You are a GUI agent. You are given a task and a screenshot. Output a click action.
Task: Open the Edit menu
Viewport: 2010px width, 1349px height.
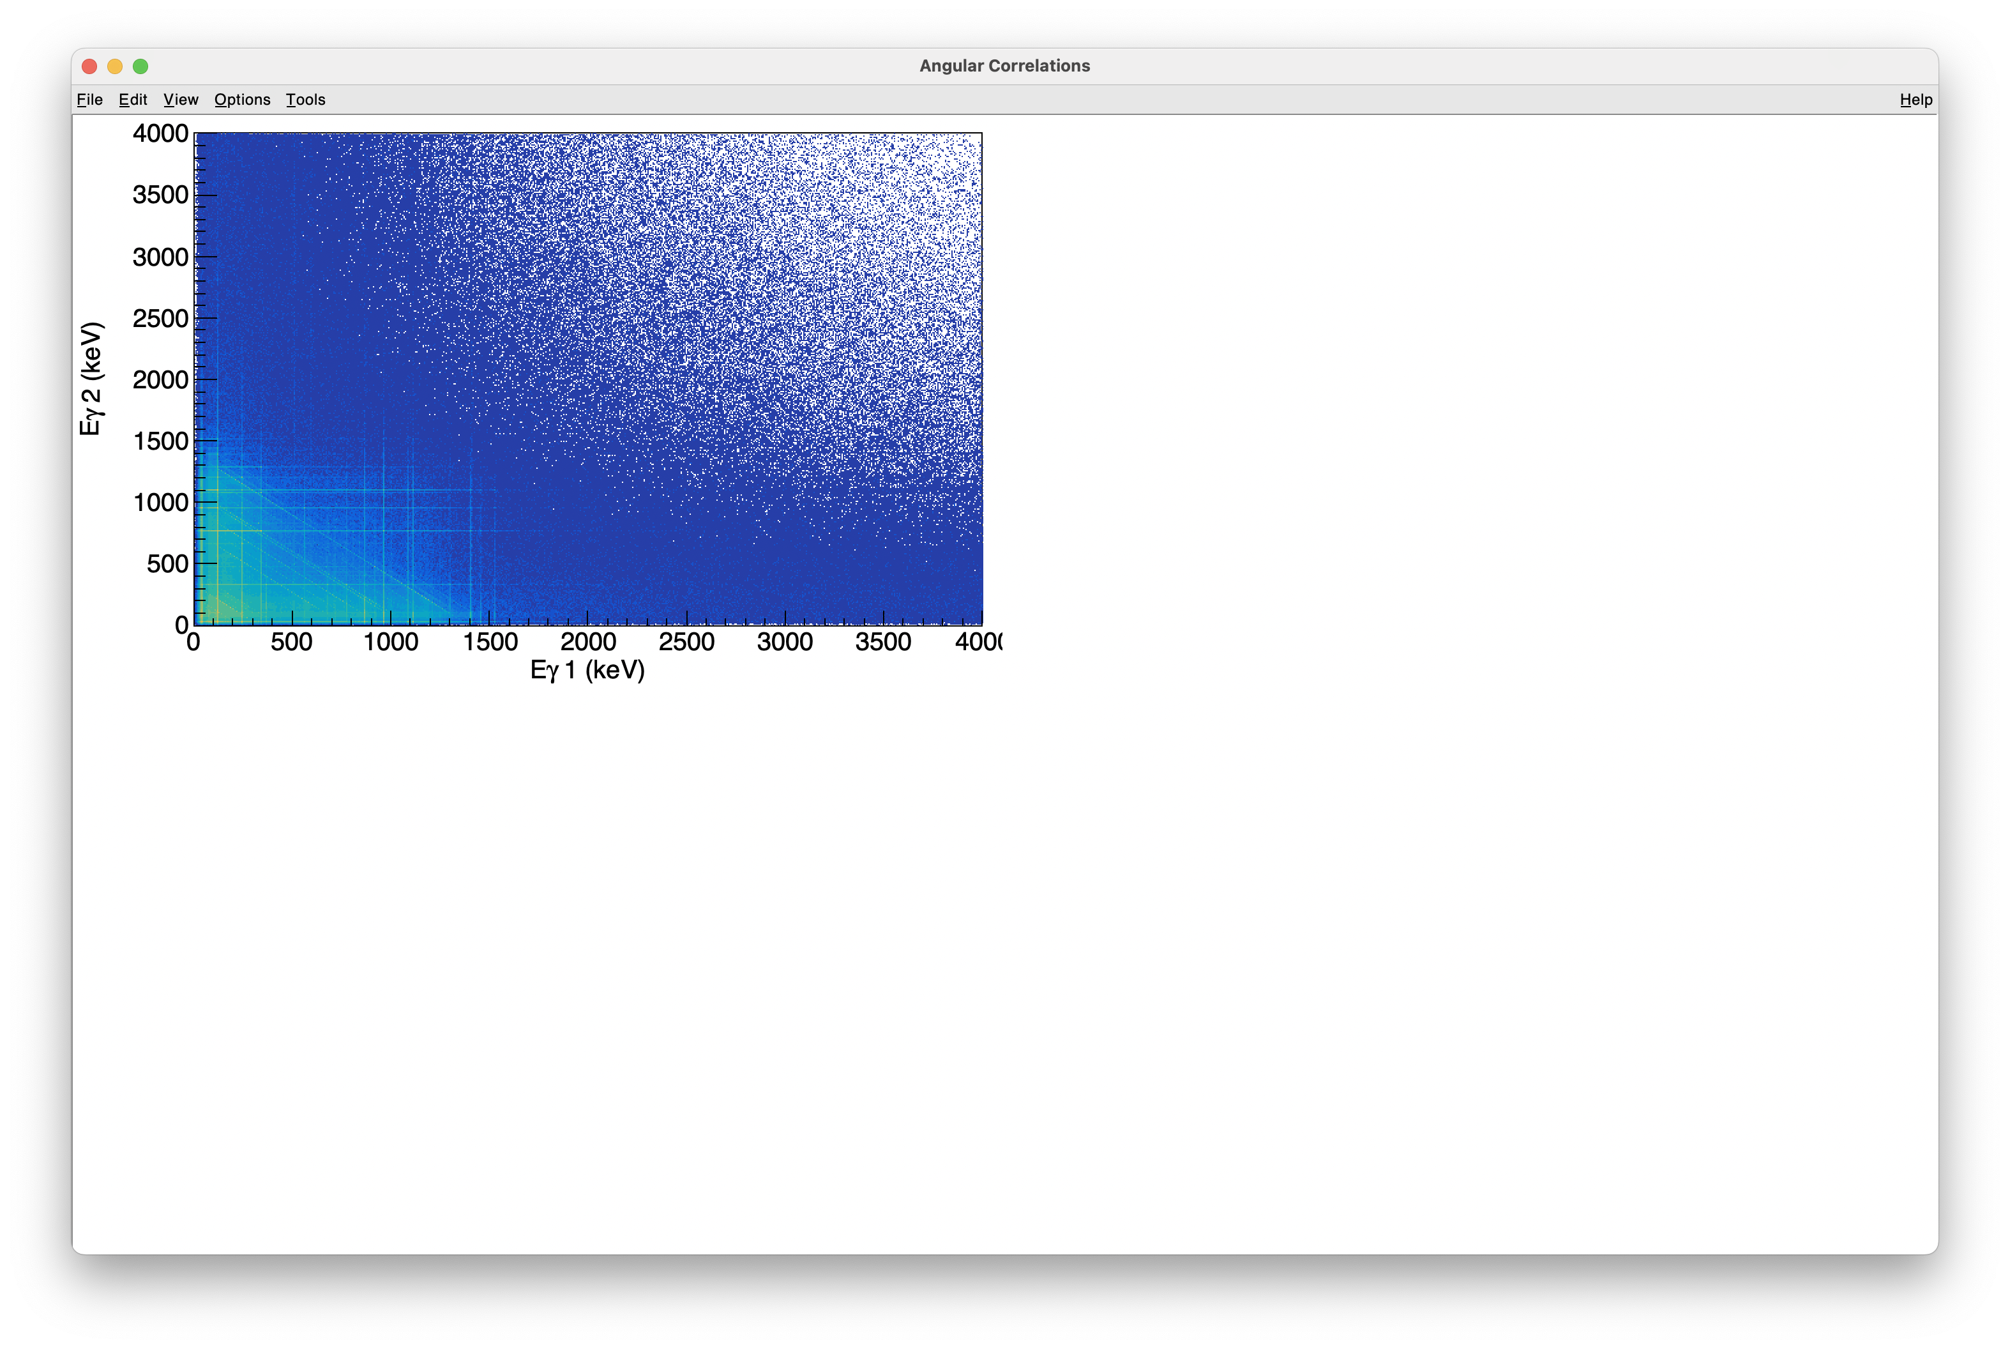[132, 100]
